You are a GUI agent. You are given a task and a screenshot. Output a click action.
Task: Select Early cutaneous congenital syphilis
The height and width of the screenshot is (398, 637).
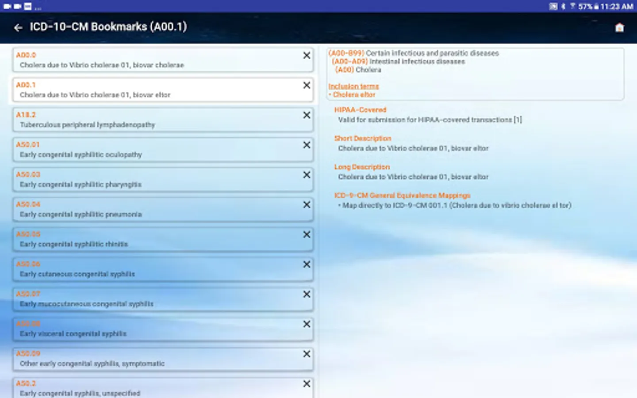(x=163, y=269)
